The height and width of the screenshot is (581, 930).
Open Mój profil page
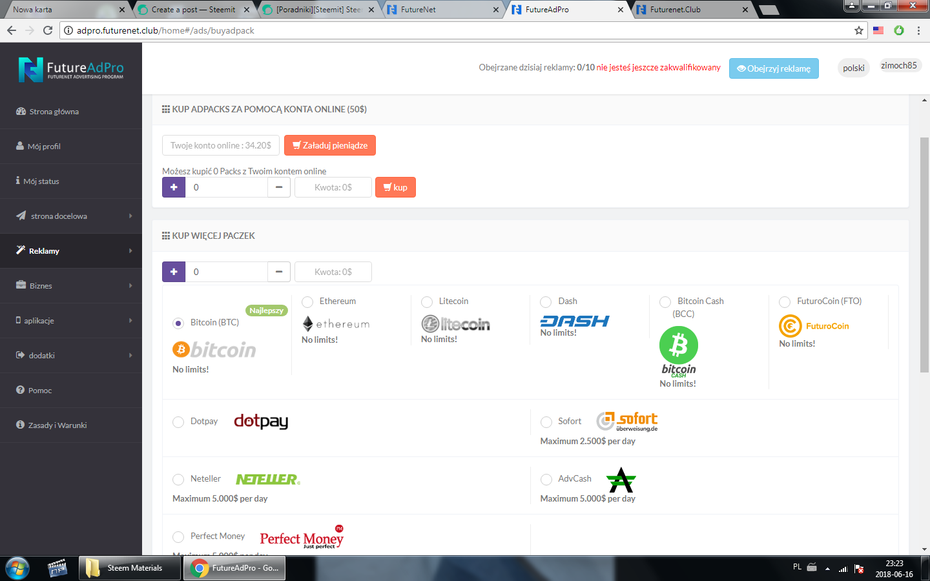click(x=44, y=147)
